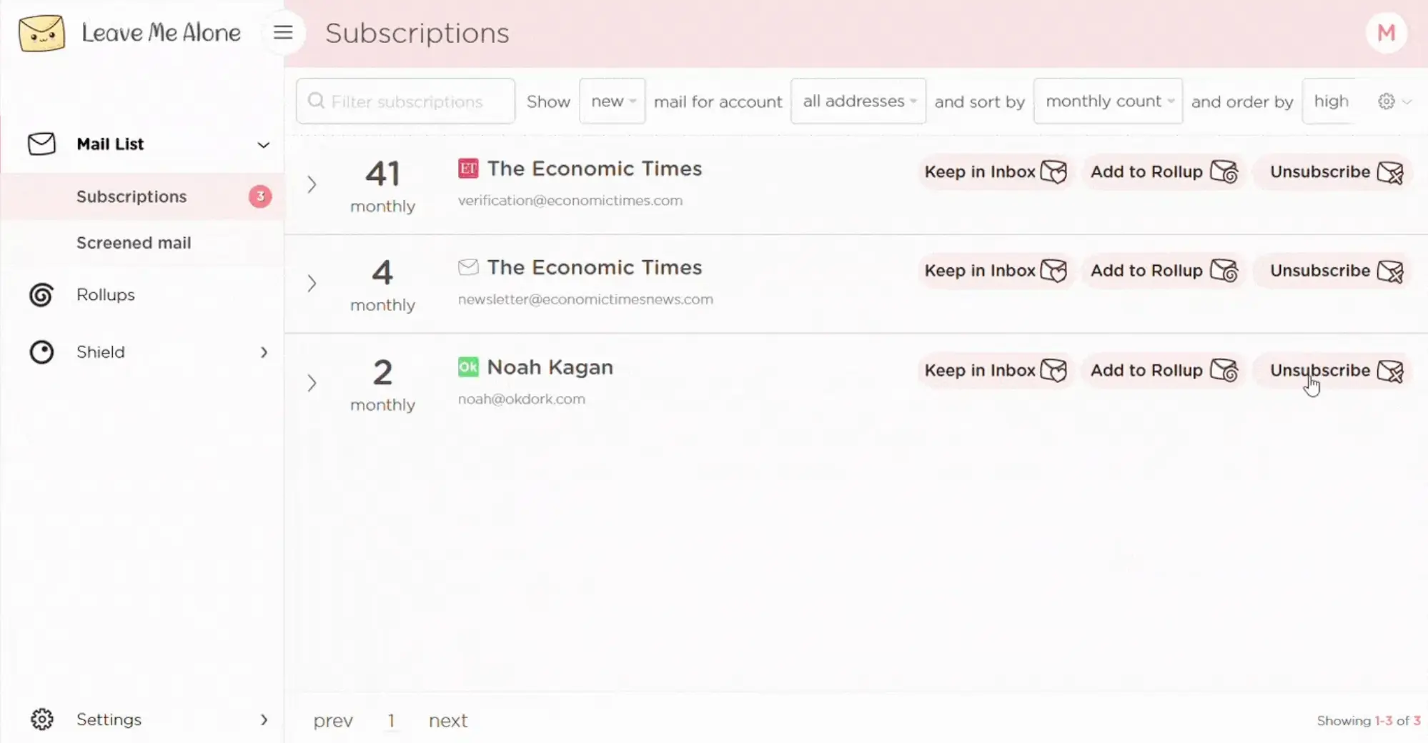Image resolution: width=1428 pixels, height=743 pixels.
Task: Click the Leave Me Alone envelope logo
Action: pyautogui.click(x=41, y=33)
